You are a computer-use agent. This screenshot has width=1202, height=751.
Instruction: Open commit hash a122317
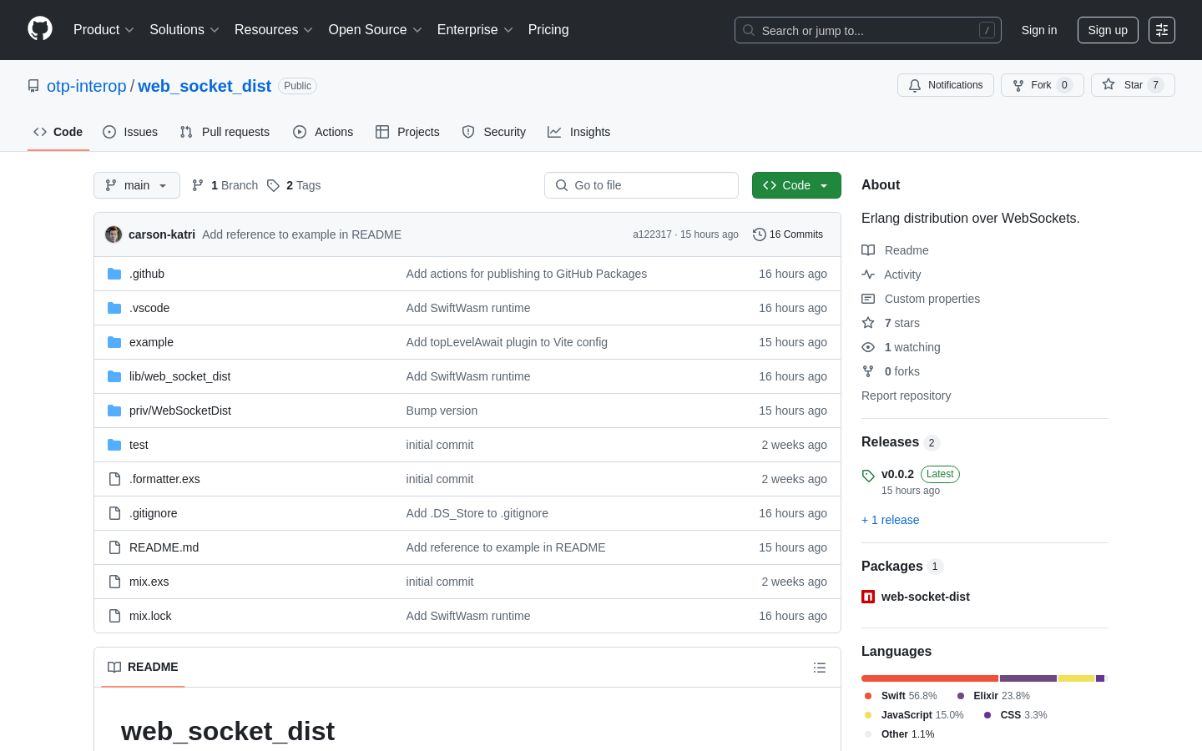(x=652, y=234)
